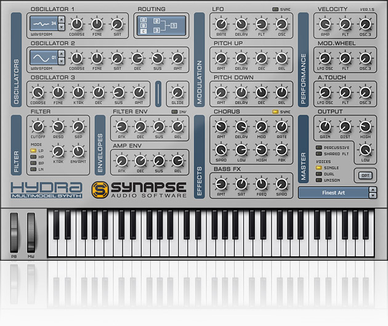The image size is (388, 326).
Task: Toggle the Chorus Sync switch
Action: point(275,112)
